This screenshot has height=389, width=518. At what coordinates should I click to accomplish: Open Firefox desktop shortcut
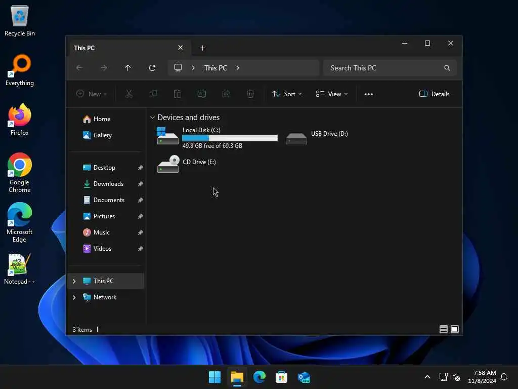coord(20,119)
